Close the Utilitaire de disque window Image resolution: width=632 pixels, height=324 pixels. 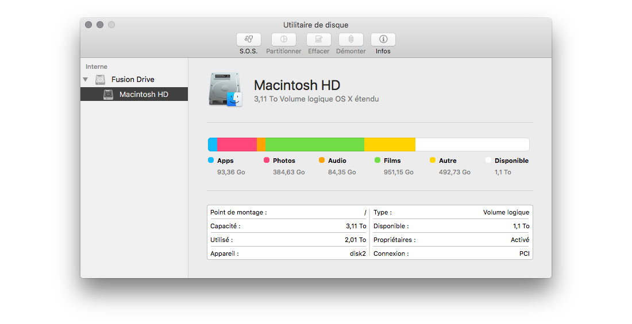click(88, 25)
